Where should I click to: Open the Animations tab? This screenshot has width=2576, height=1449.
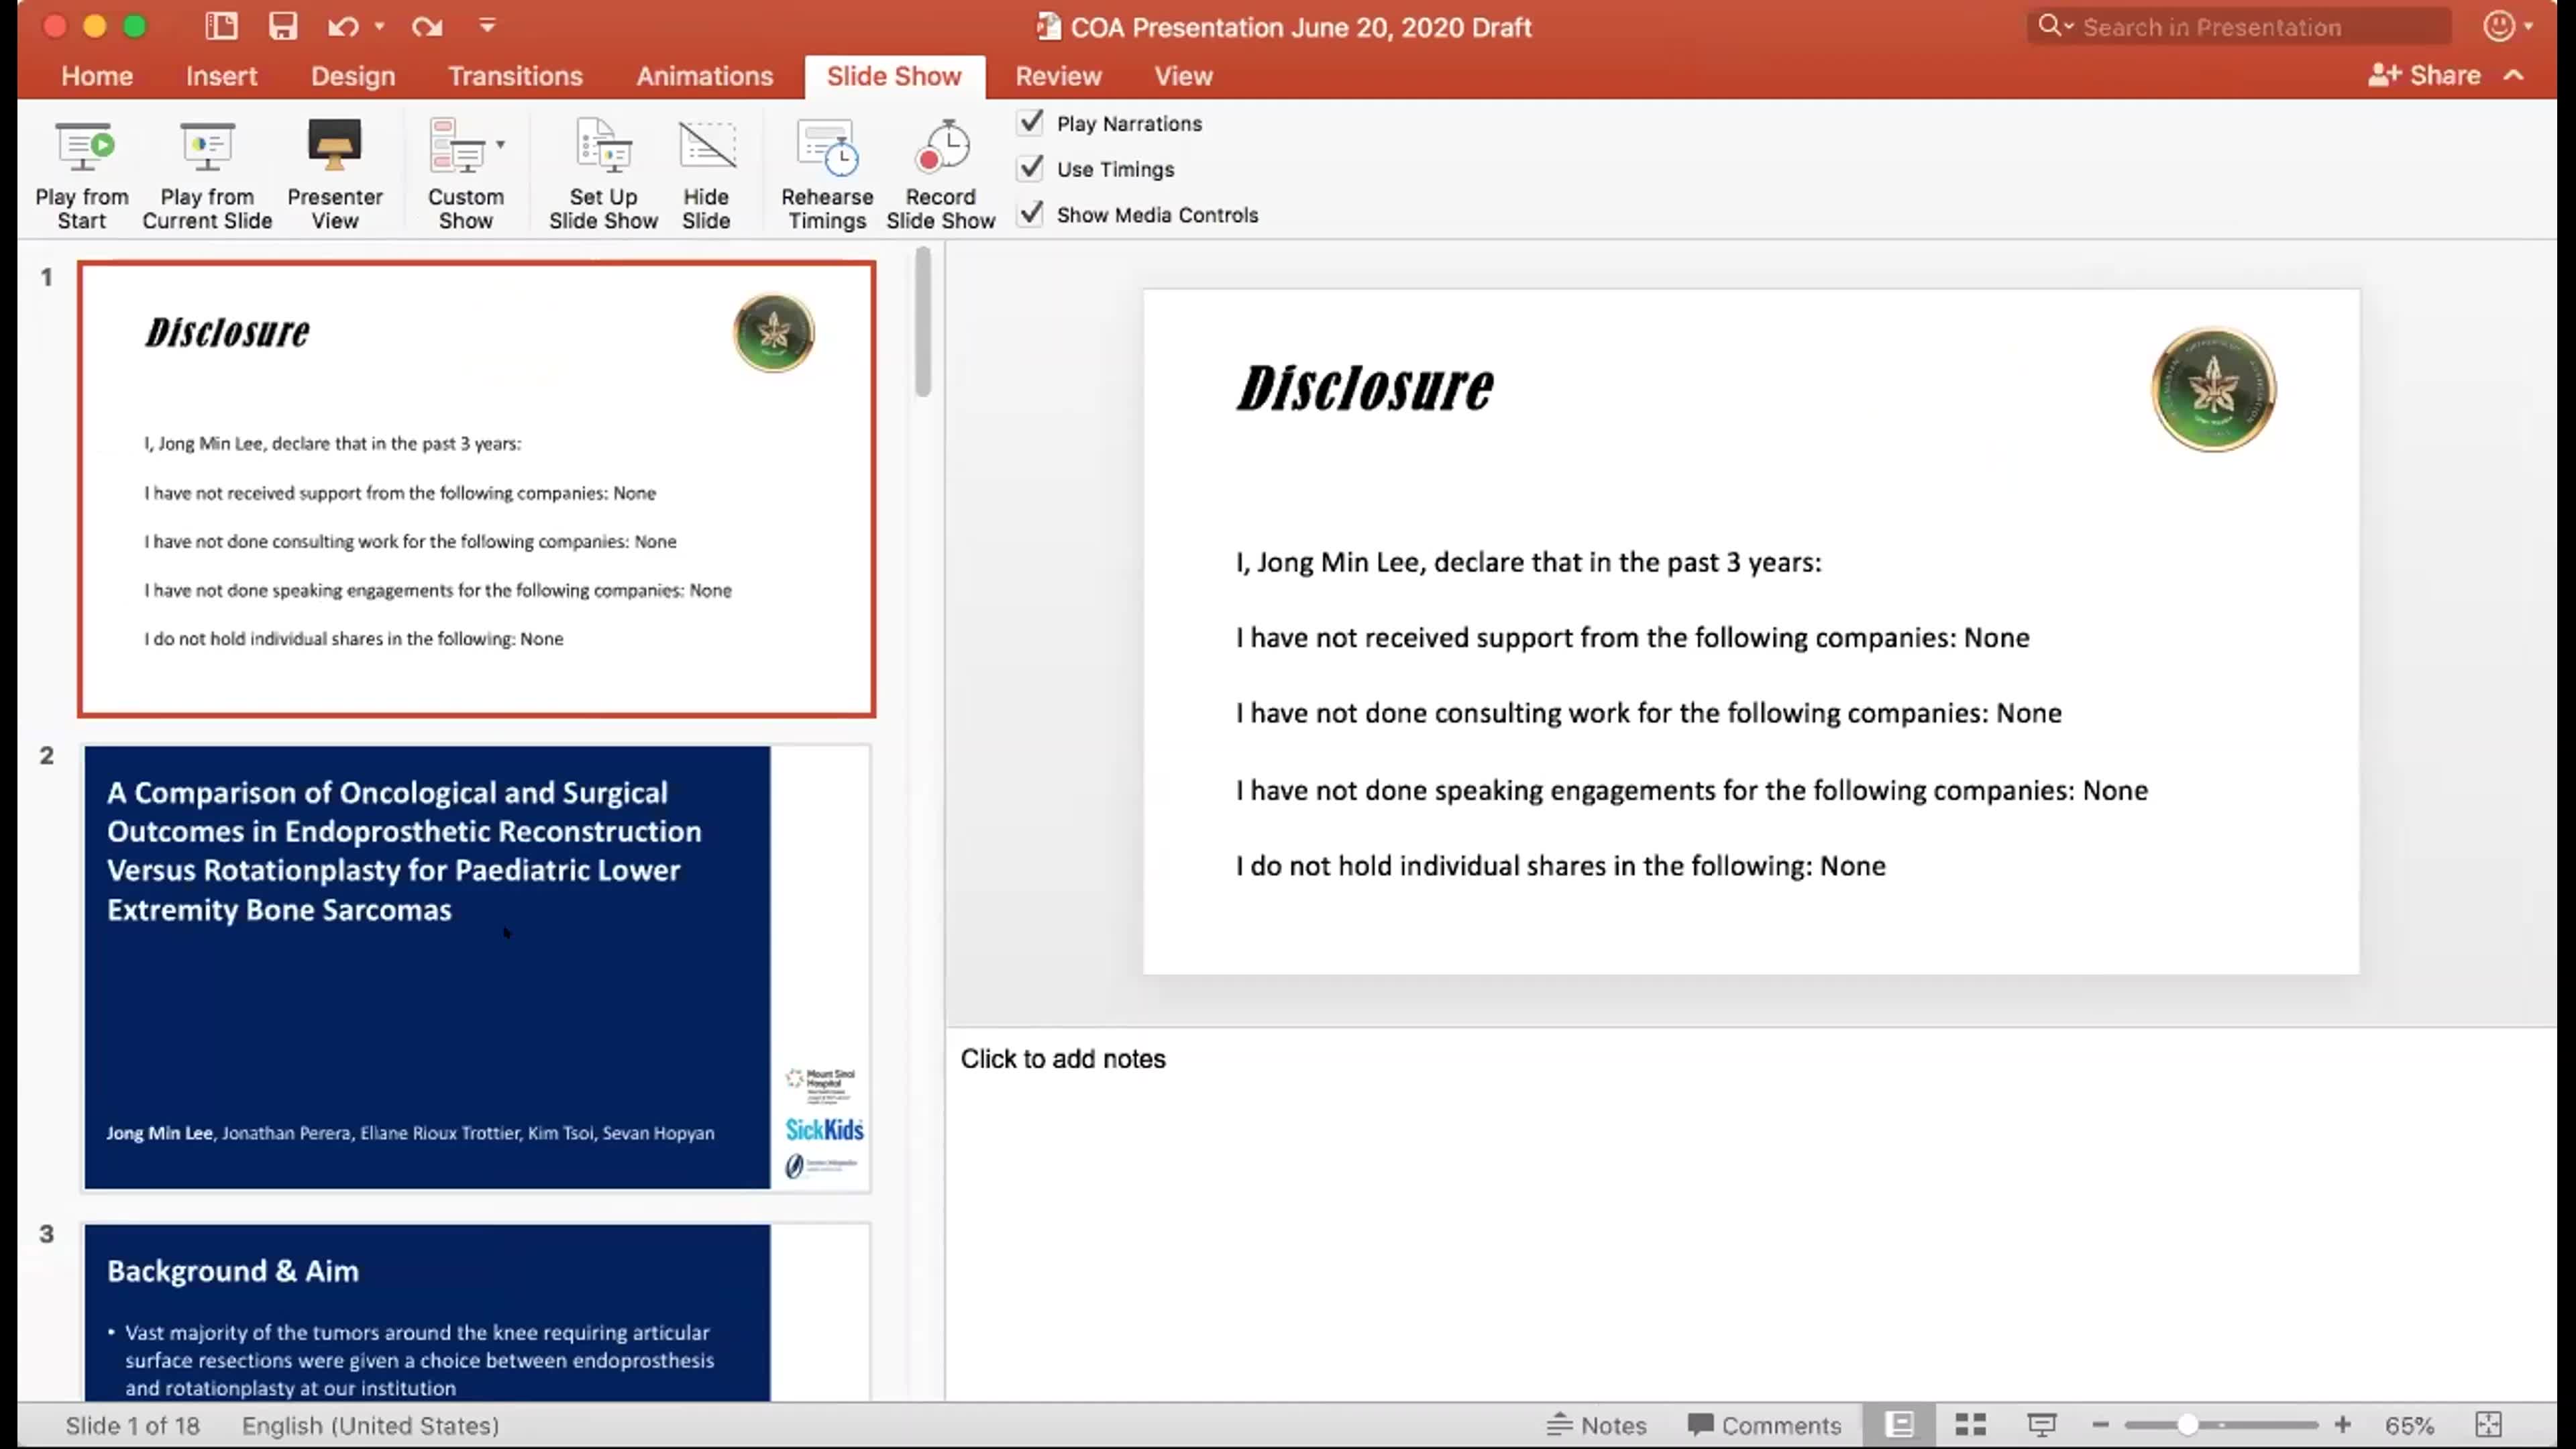pyautogui.click(x=704, y=76)
